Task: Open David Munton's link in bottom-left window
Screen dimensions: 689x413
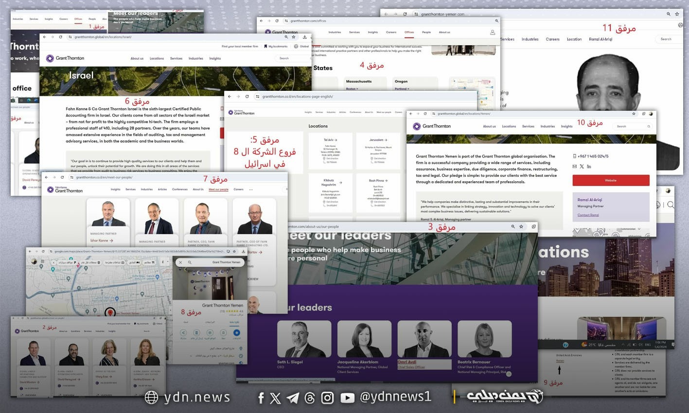Action: click(x=28, y=382)
